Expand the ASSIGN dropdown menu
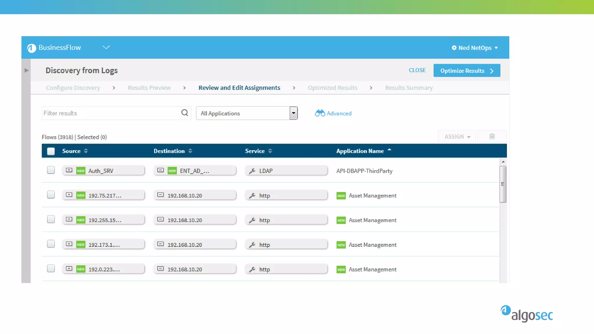Screen dimensions: 594x334 pos(457,137)
